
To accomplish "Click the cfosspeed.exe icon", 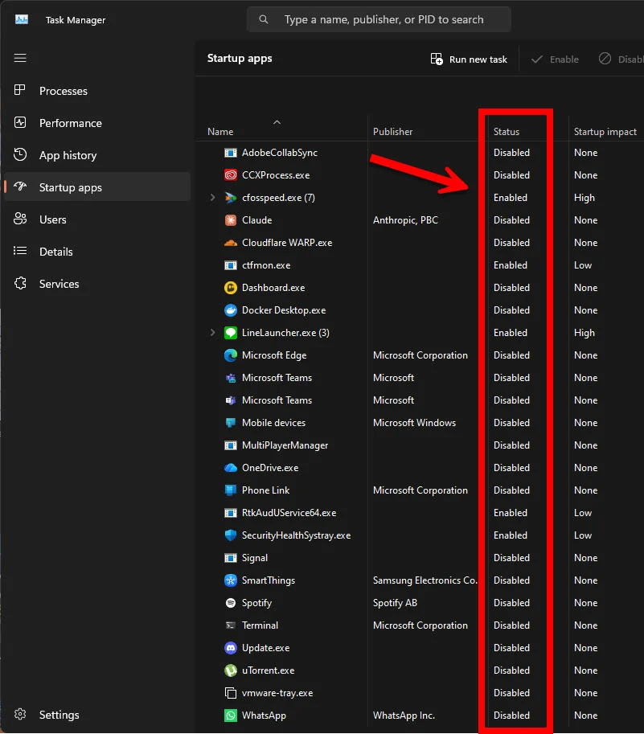I will point(231,198).
